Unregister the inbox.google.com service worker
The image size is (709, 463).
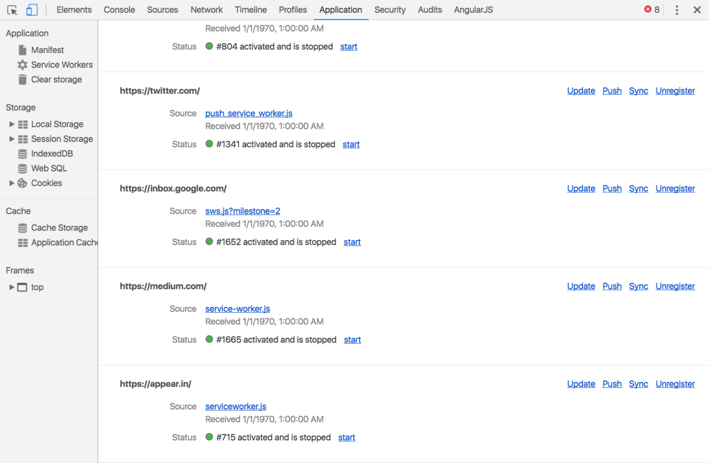click(675, 189)
